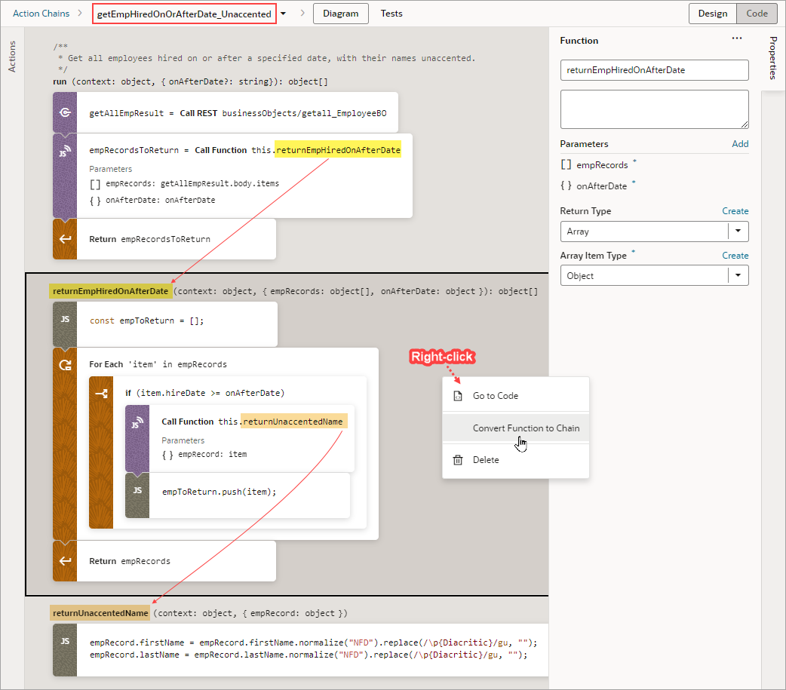Click the returnUnaccentedName function header
Image resolution: width=786 pixels, height=690 pixels.
[x=100, y=613]
